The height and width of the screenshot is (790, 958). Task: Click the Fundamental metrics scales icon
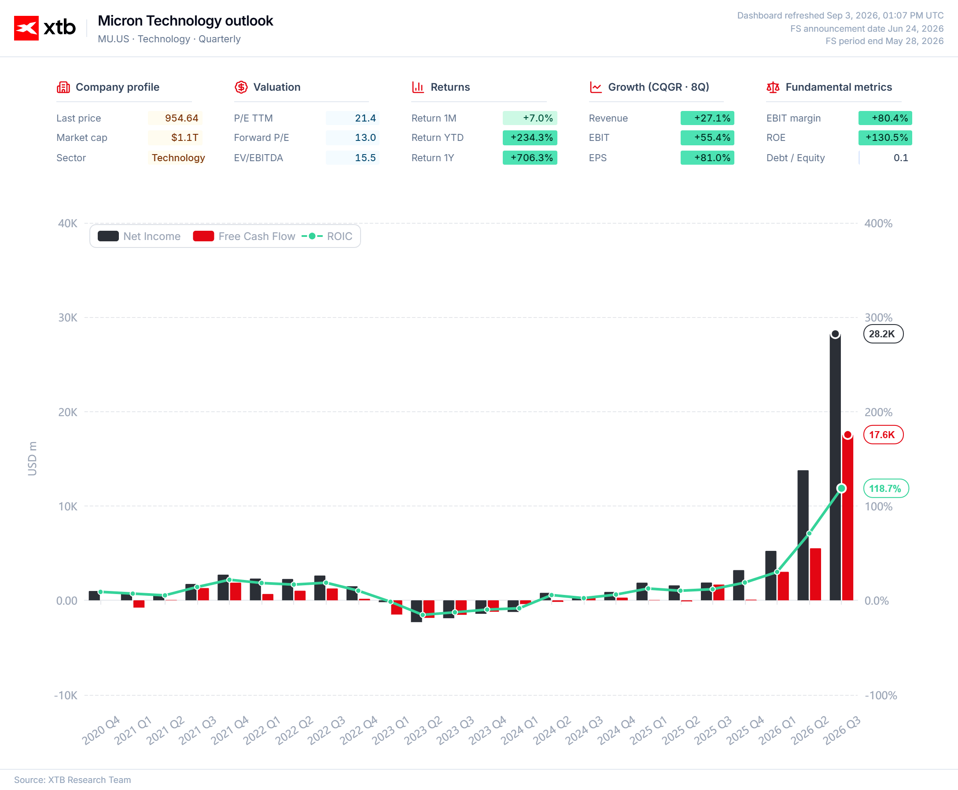coord(773,87)
